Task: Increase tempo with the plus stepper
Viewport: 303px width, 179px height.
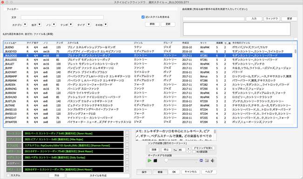Action: (189, 149)
